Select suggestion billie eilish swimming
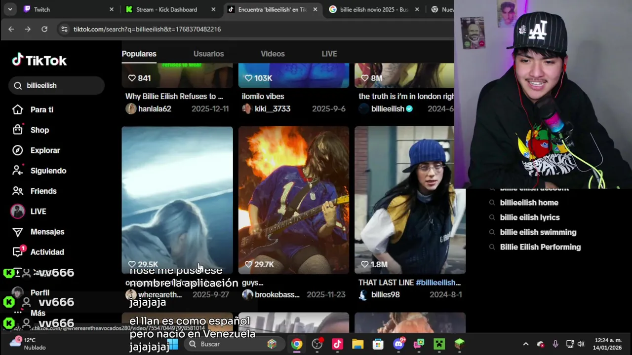The height and width of the screenshot is (355, 632). coord(538,232)
